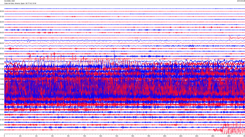
Task: Click the 6m axis tick label
Action: pos(53,136)
